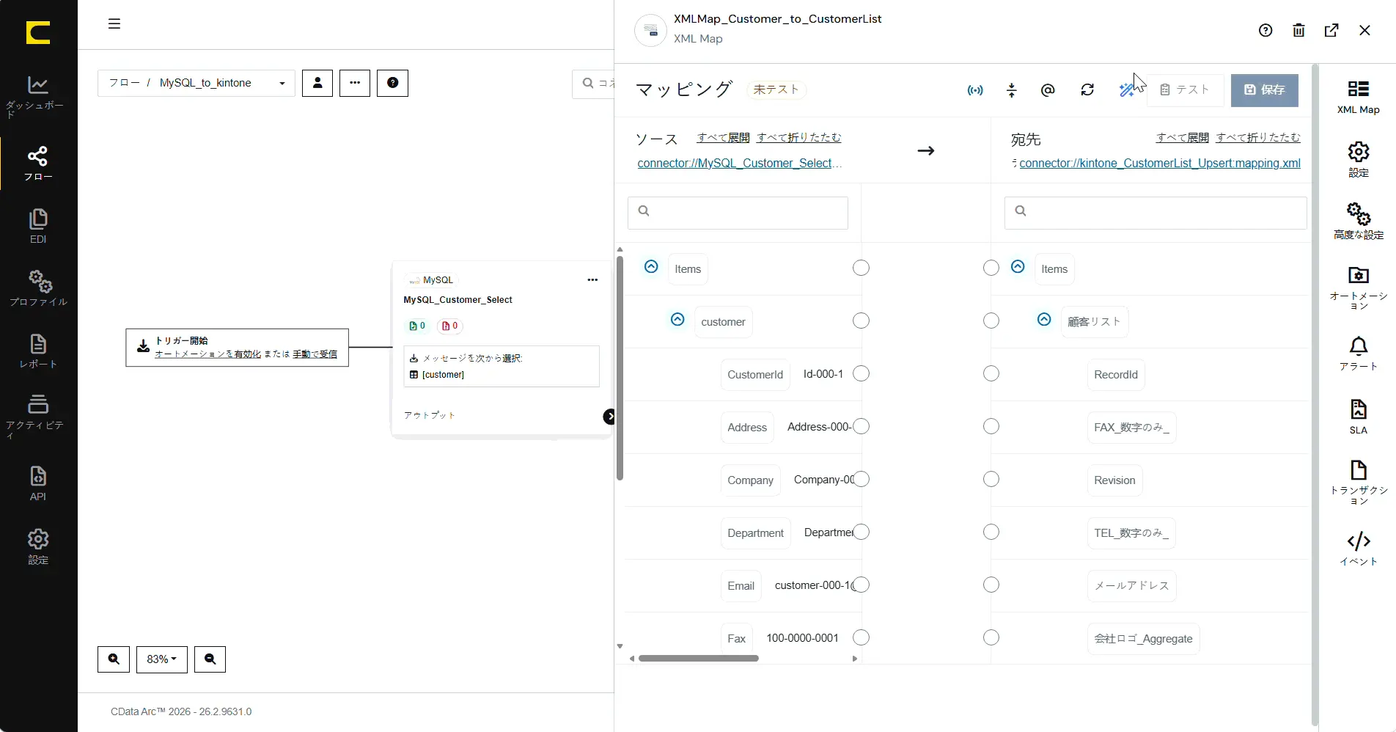Click the @ attribute icon
The height and width of the screenshot is (732, 1396).
[1048, 89]
